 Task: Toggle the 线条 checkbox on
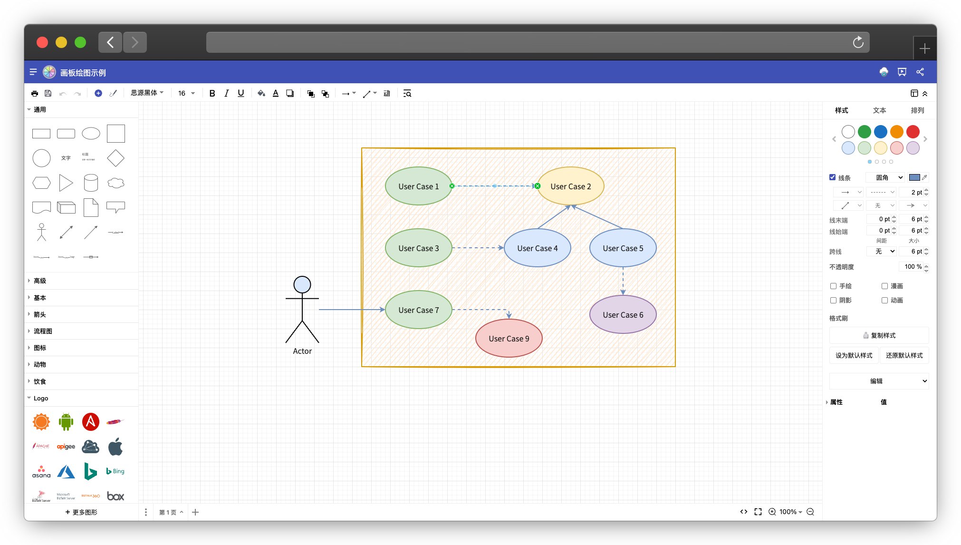click(833, 177)
